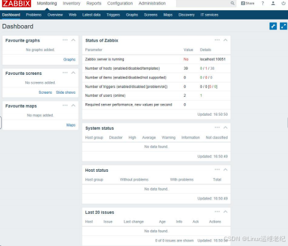The height and width of the screenshot is (246, 288).
Task: Open Status of Zabbix three-dot menu
Action: (x=217, y=40)
